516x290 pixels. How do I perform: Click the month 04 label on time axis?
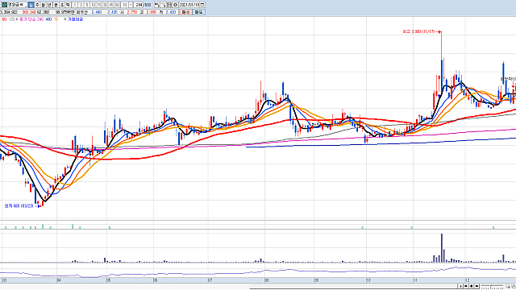coord(59,280)
